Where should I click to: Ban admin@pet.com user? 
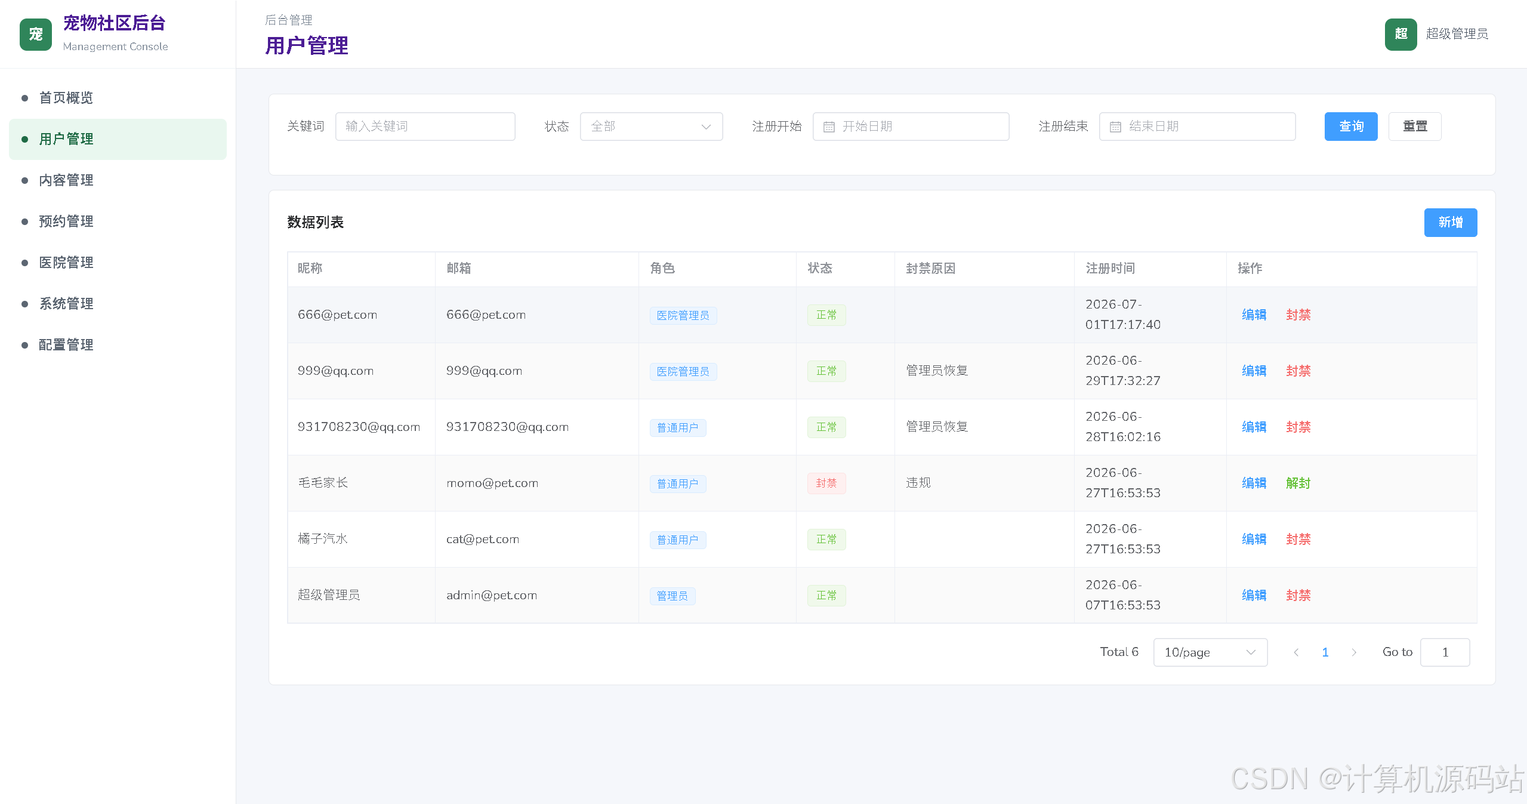pyautogui.click(x=1298, y=596)
